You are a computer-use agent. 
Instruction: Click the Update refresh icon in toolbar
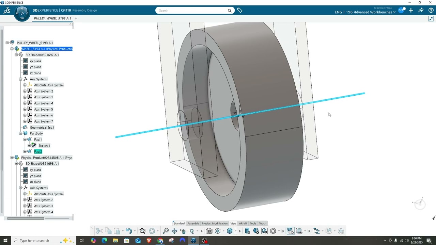coord(152,231)
